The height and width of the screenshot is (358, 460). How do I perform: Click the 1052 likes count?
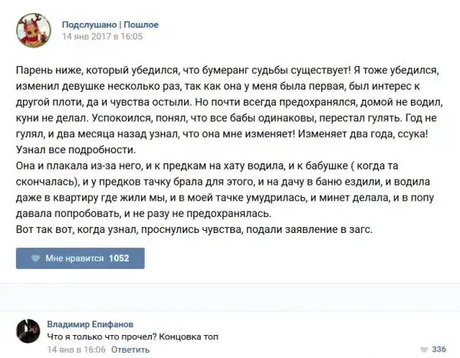[120, 258]
